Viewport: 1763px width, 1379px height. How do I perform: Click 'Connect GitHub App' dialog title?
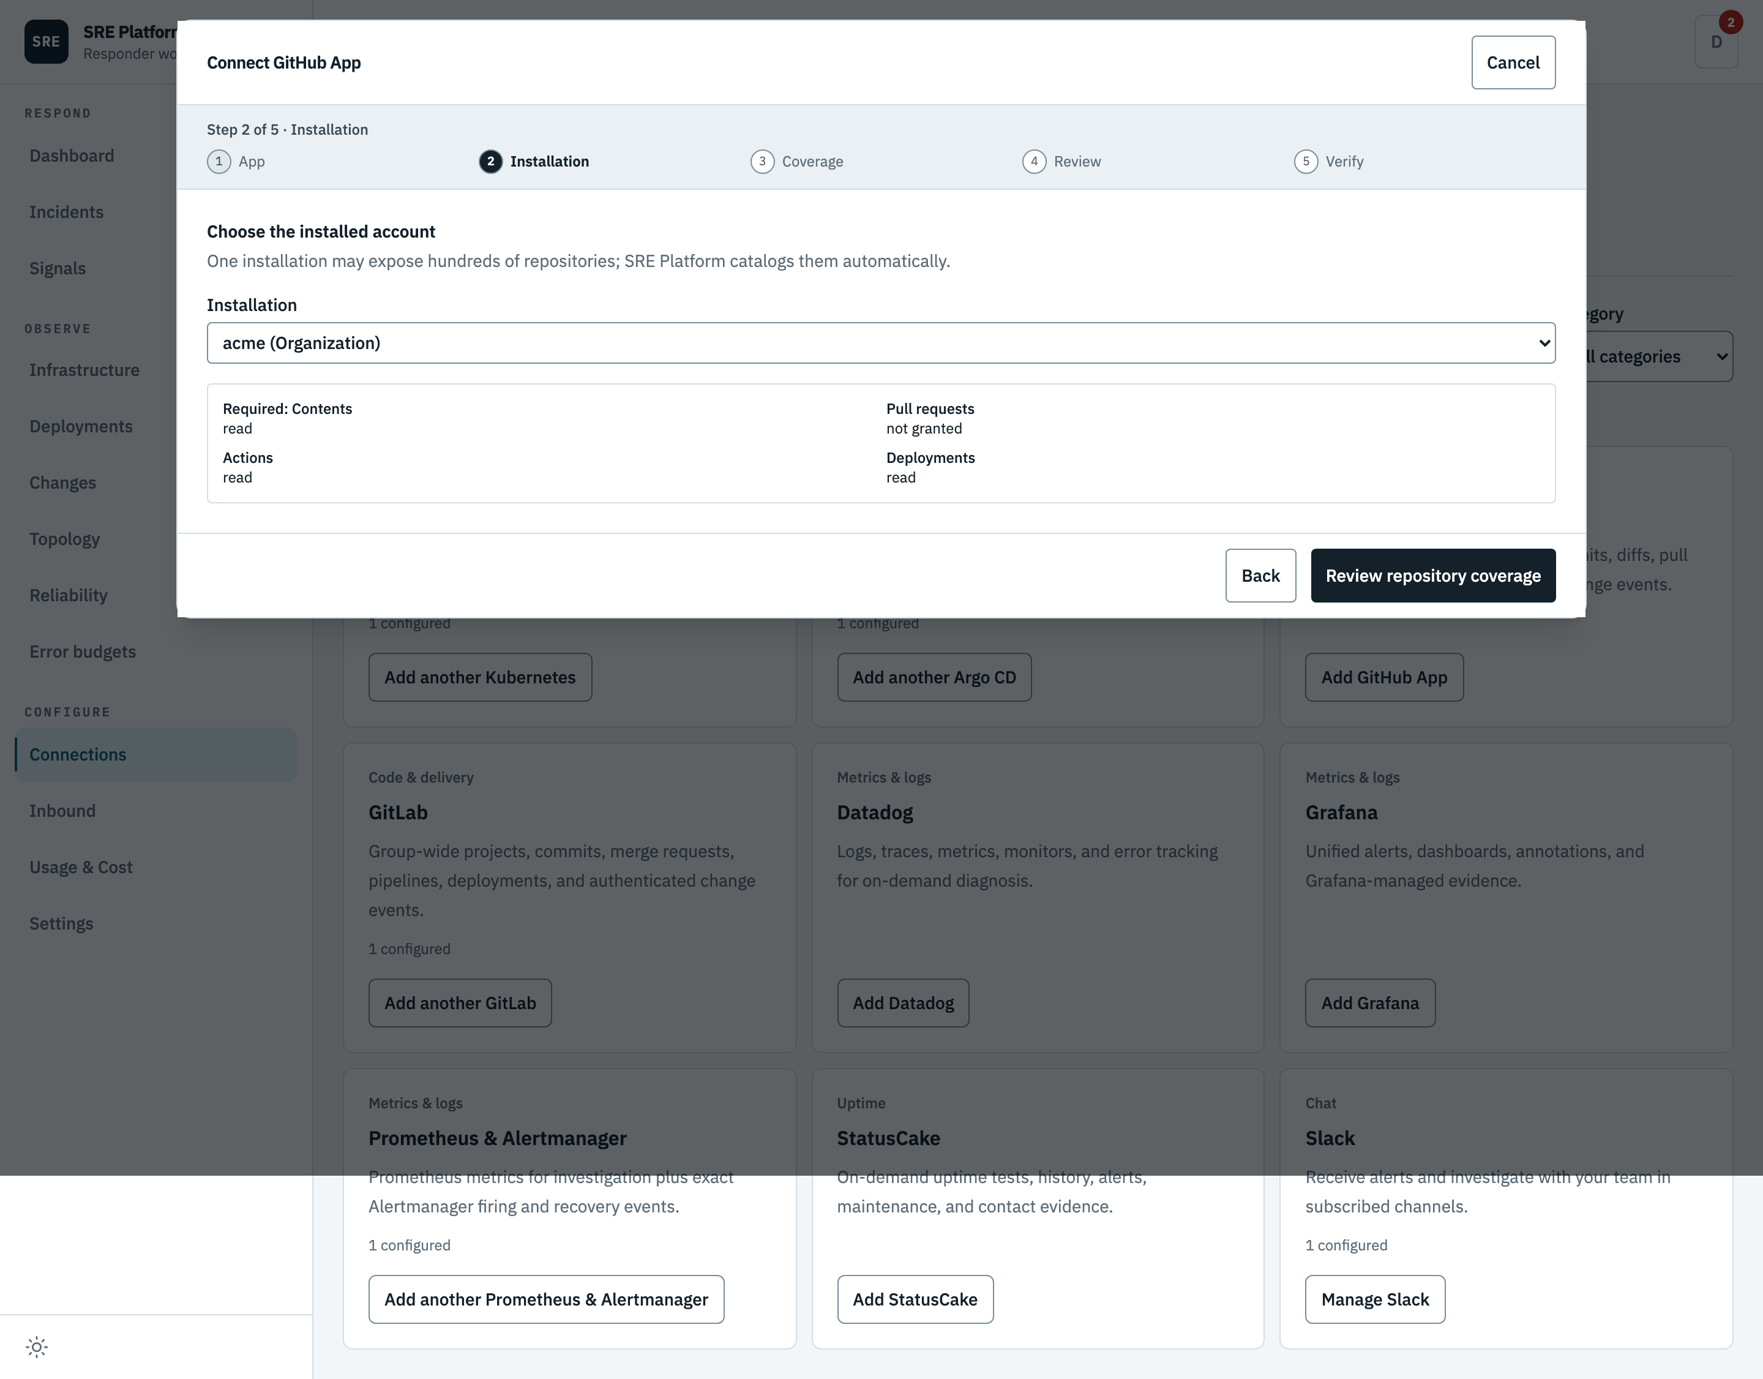click(284, 63)
